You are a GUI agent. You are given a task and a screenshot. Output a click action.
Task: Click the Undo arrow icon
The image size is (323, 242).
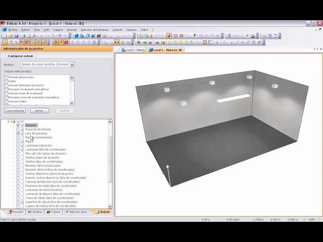point(60,36)
